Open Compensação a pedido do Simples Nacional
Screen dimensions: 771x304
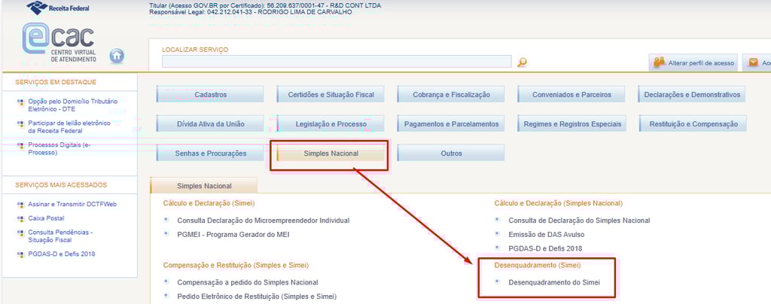[247, 282]
